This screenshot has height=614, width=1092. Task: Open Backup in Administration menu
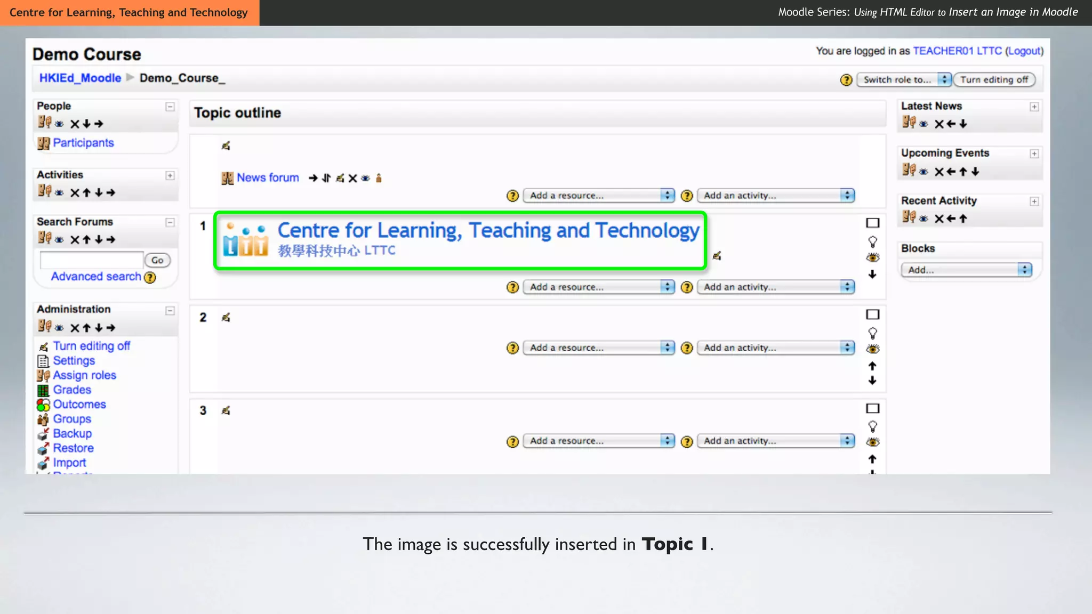[72, 434]
